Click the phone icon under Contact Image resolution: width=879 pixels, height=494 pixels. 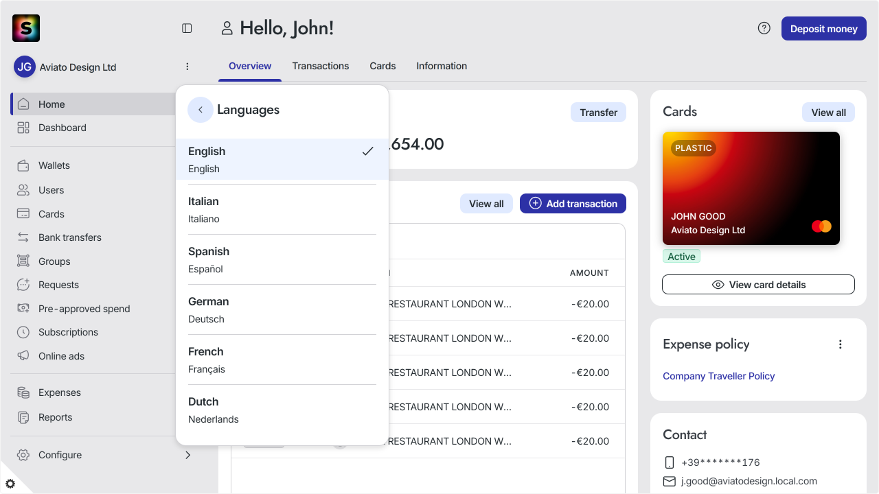click(x=670, y=462)
